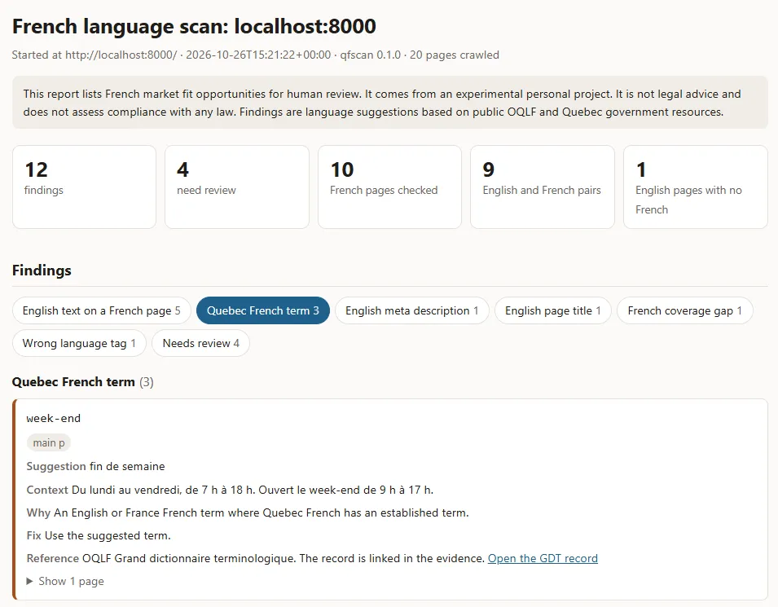Click the week-end term text
The width and height of the screenshot is (778, 607).
click(54, 419)
